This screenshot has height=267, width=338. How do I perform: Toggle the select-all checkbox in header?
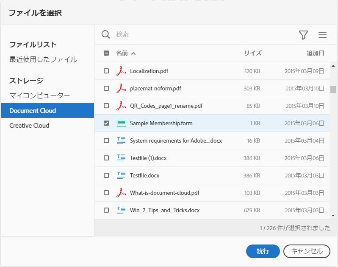click(x=106, y=53)
